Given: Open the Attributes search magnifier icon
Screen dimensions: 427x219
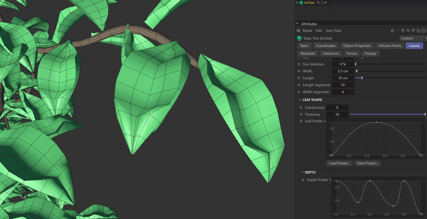Looking at the screenshot, I should point(408,31).
